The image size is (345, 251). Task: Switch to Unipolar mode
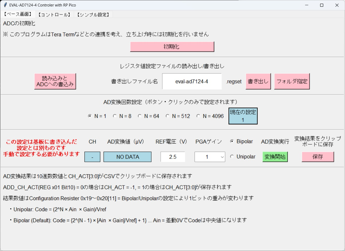pyautogui.click(x=232, y=157)
